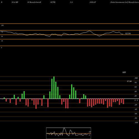
Task: Click the -22 label in the mini chart
Action: click(90, 132)
